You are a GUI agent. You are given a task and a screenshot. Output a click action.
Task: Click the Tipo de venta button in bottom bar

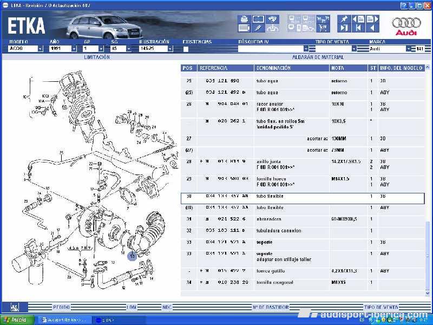381,307
